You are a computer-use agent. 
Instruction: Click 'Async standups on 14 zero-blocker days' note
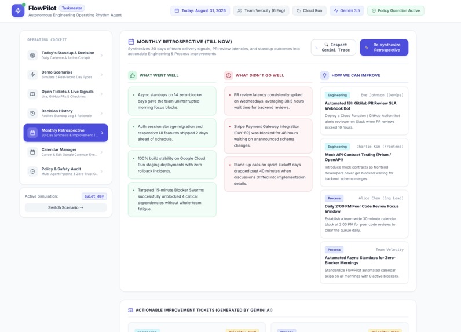point(172,101)
